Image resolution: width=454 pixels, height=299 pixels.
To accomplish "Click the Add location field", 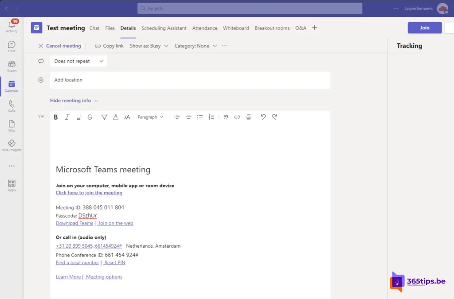I will pos(190,80).
